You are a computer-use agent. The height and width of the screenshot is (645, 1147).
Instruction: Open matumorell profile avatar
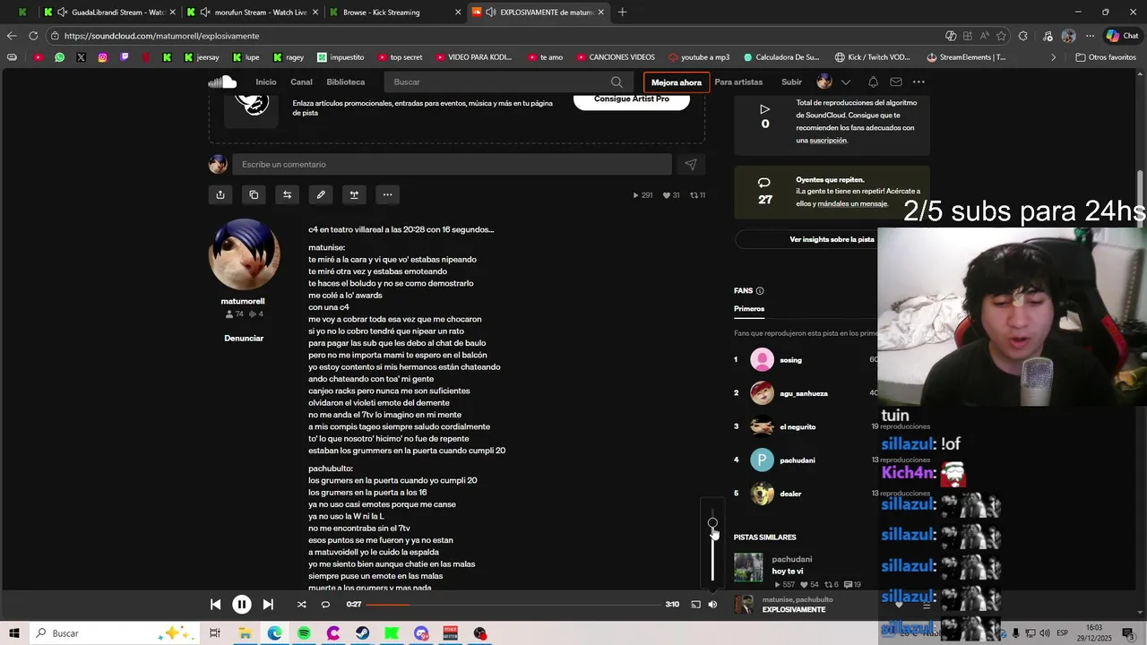(x=244, y=254)
